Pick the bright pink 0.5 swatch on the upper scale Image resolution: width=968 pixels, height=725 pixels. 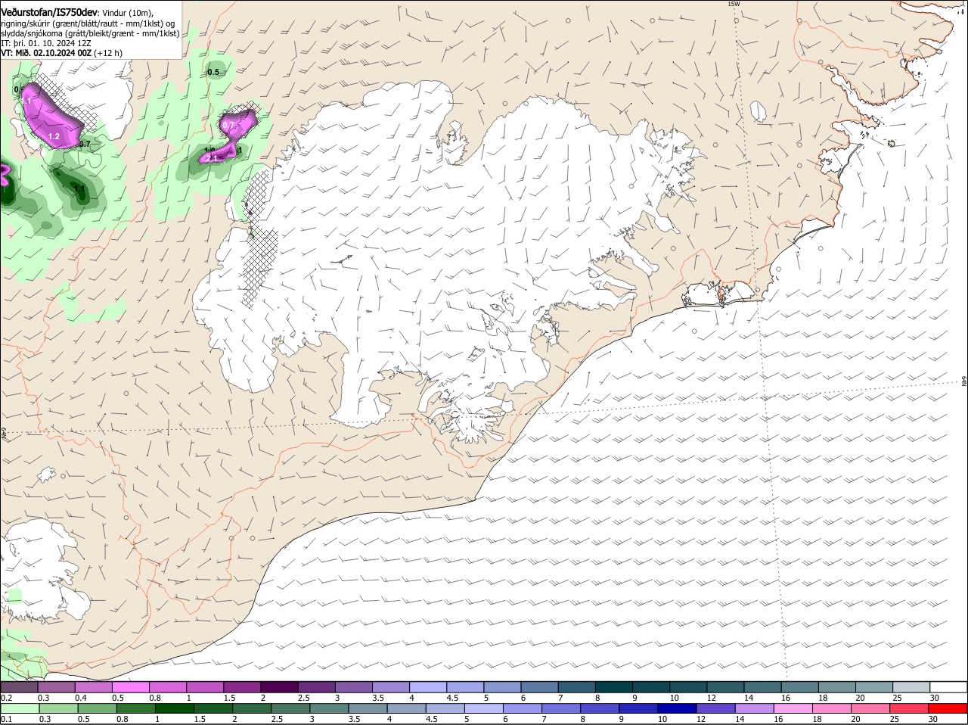click(130, 687)
